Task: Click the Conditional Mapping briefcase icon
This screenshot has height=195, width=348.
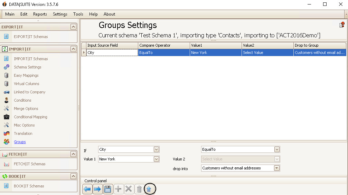Action: coord(7,117)
